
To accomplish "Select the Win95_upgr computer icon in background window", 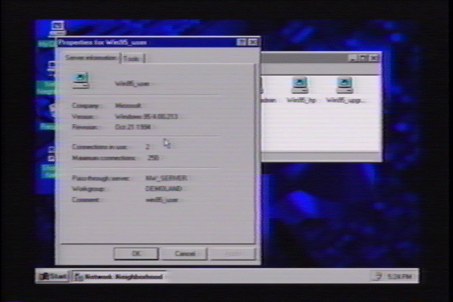I will click(345, 86).
